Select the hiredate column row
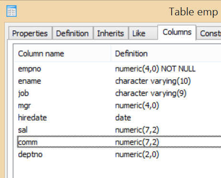This screenshot has height=178, width=221. tap(117, 118)
